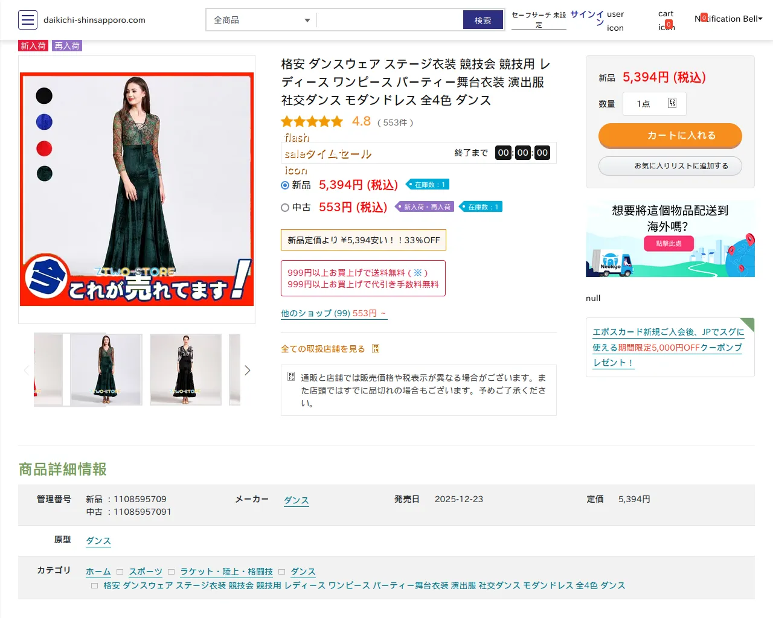The width and height of the screenshot is (773, 618).
Task: Go to スポーツ breadcrumb category
Action: click(x=146, y=572)
